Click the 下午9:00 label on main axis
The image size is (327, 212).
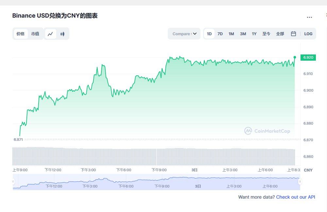pos(159,170)
